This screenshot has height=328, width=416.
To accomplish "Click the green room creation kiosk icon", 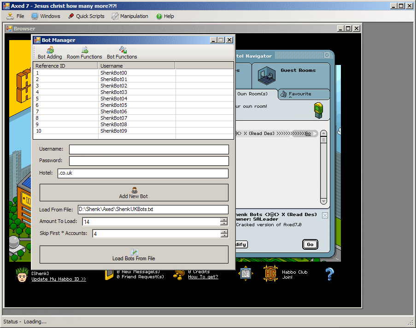I will pyautogui.click(x=318, y=110).
